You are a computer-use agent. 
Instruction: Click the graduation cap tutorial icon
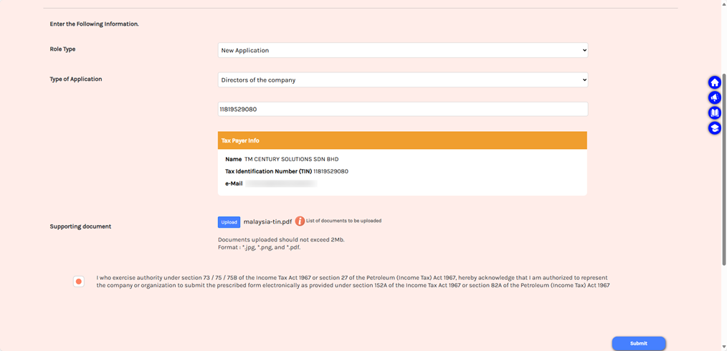click(715, 128)
